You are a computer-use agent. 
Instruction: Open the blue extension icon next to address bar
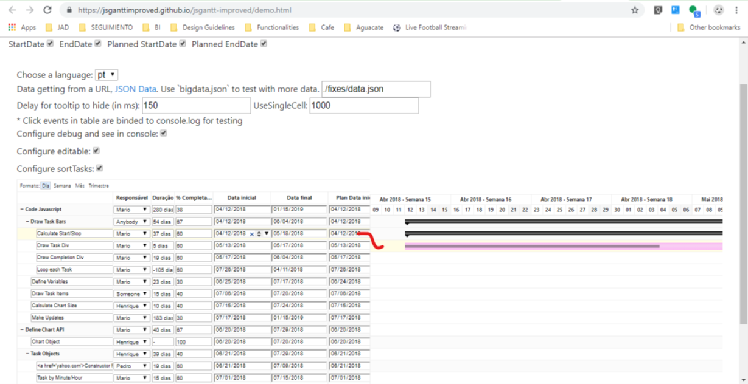(x=675, y=10)
